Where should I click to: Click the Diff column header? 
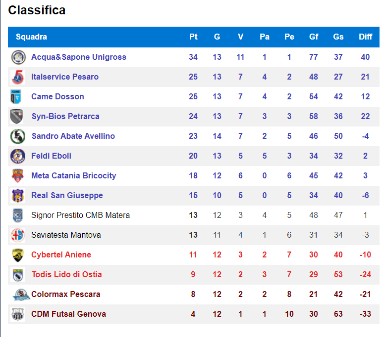point(366,37)
